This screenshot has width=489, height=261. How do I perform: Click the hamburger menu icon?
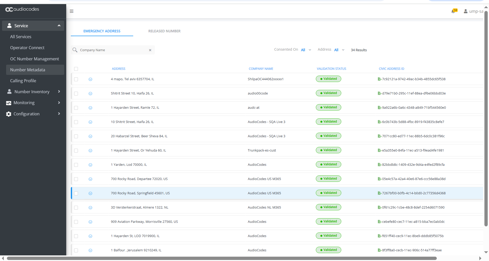[x=72, y=11]
